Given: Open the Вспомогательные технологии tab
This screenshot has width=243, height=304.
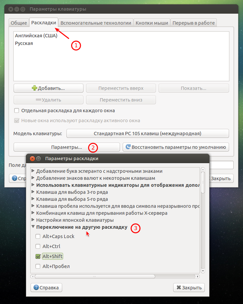Looking at the screenshot, I should 96,23.
